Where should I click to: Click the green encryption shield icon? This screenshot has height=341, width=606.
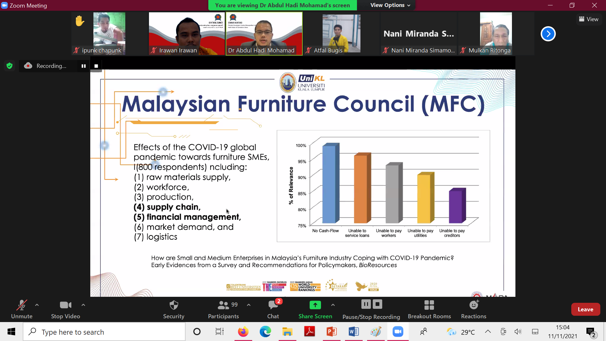point(9,66)
